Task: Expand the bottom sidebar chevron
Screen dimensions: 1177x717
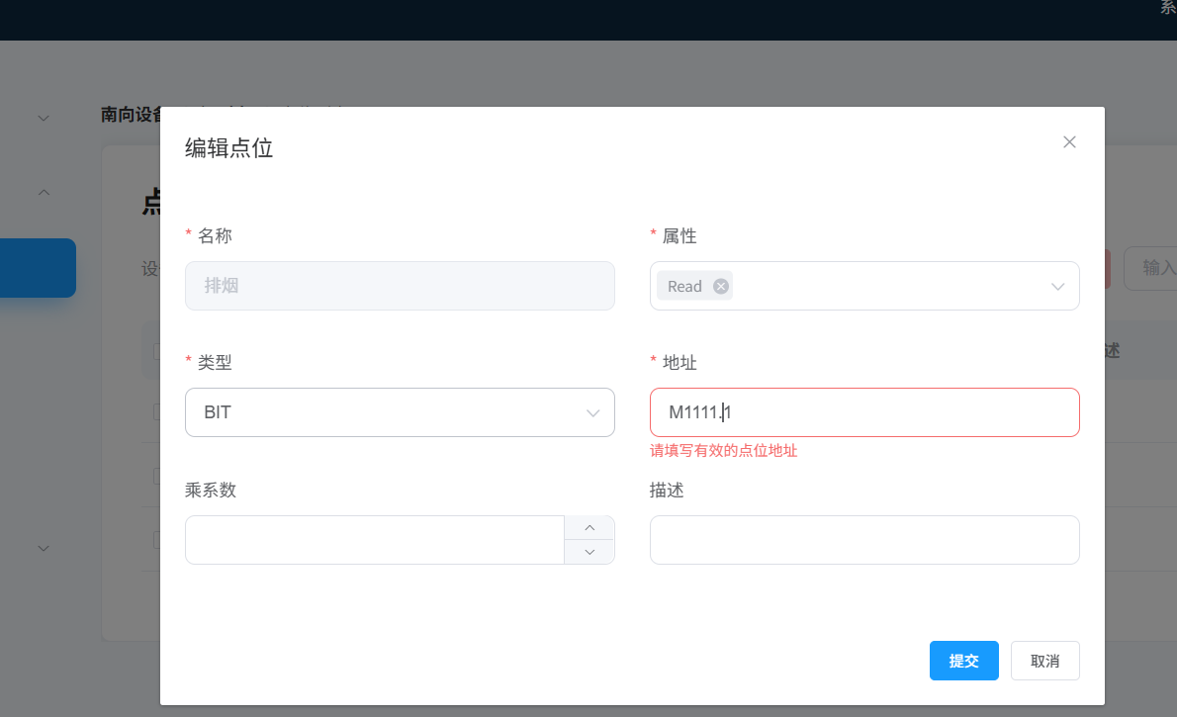Action: pyautogui.click(x=44, y=548)
